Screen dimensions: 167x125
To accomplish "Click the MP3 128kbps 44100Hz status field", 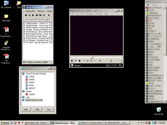I will (32, 62).
